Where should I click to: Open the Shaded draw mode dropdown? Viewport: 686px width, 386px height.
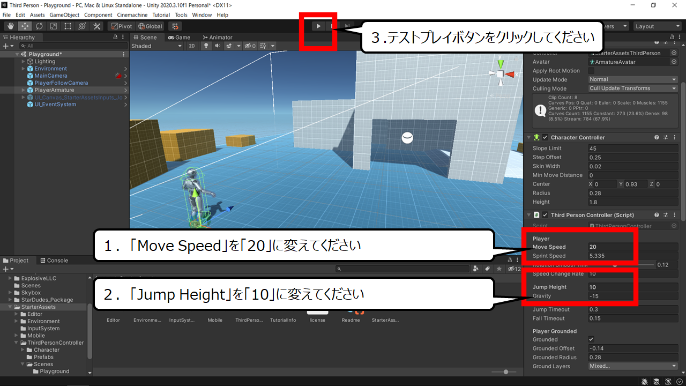157,46
